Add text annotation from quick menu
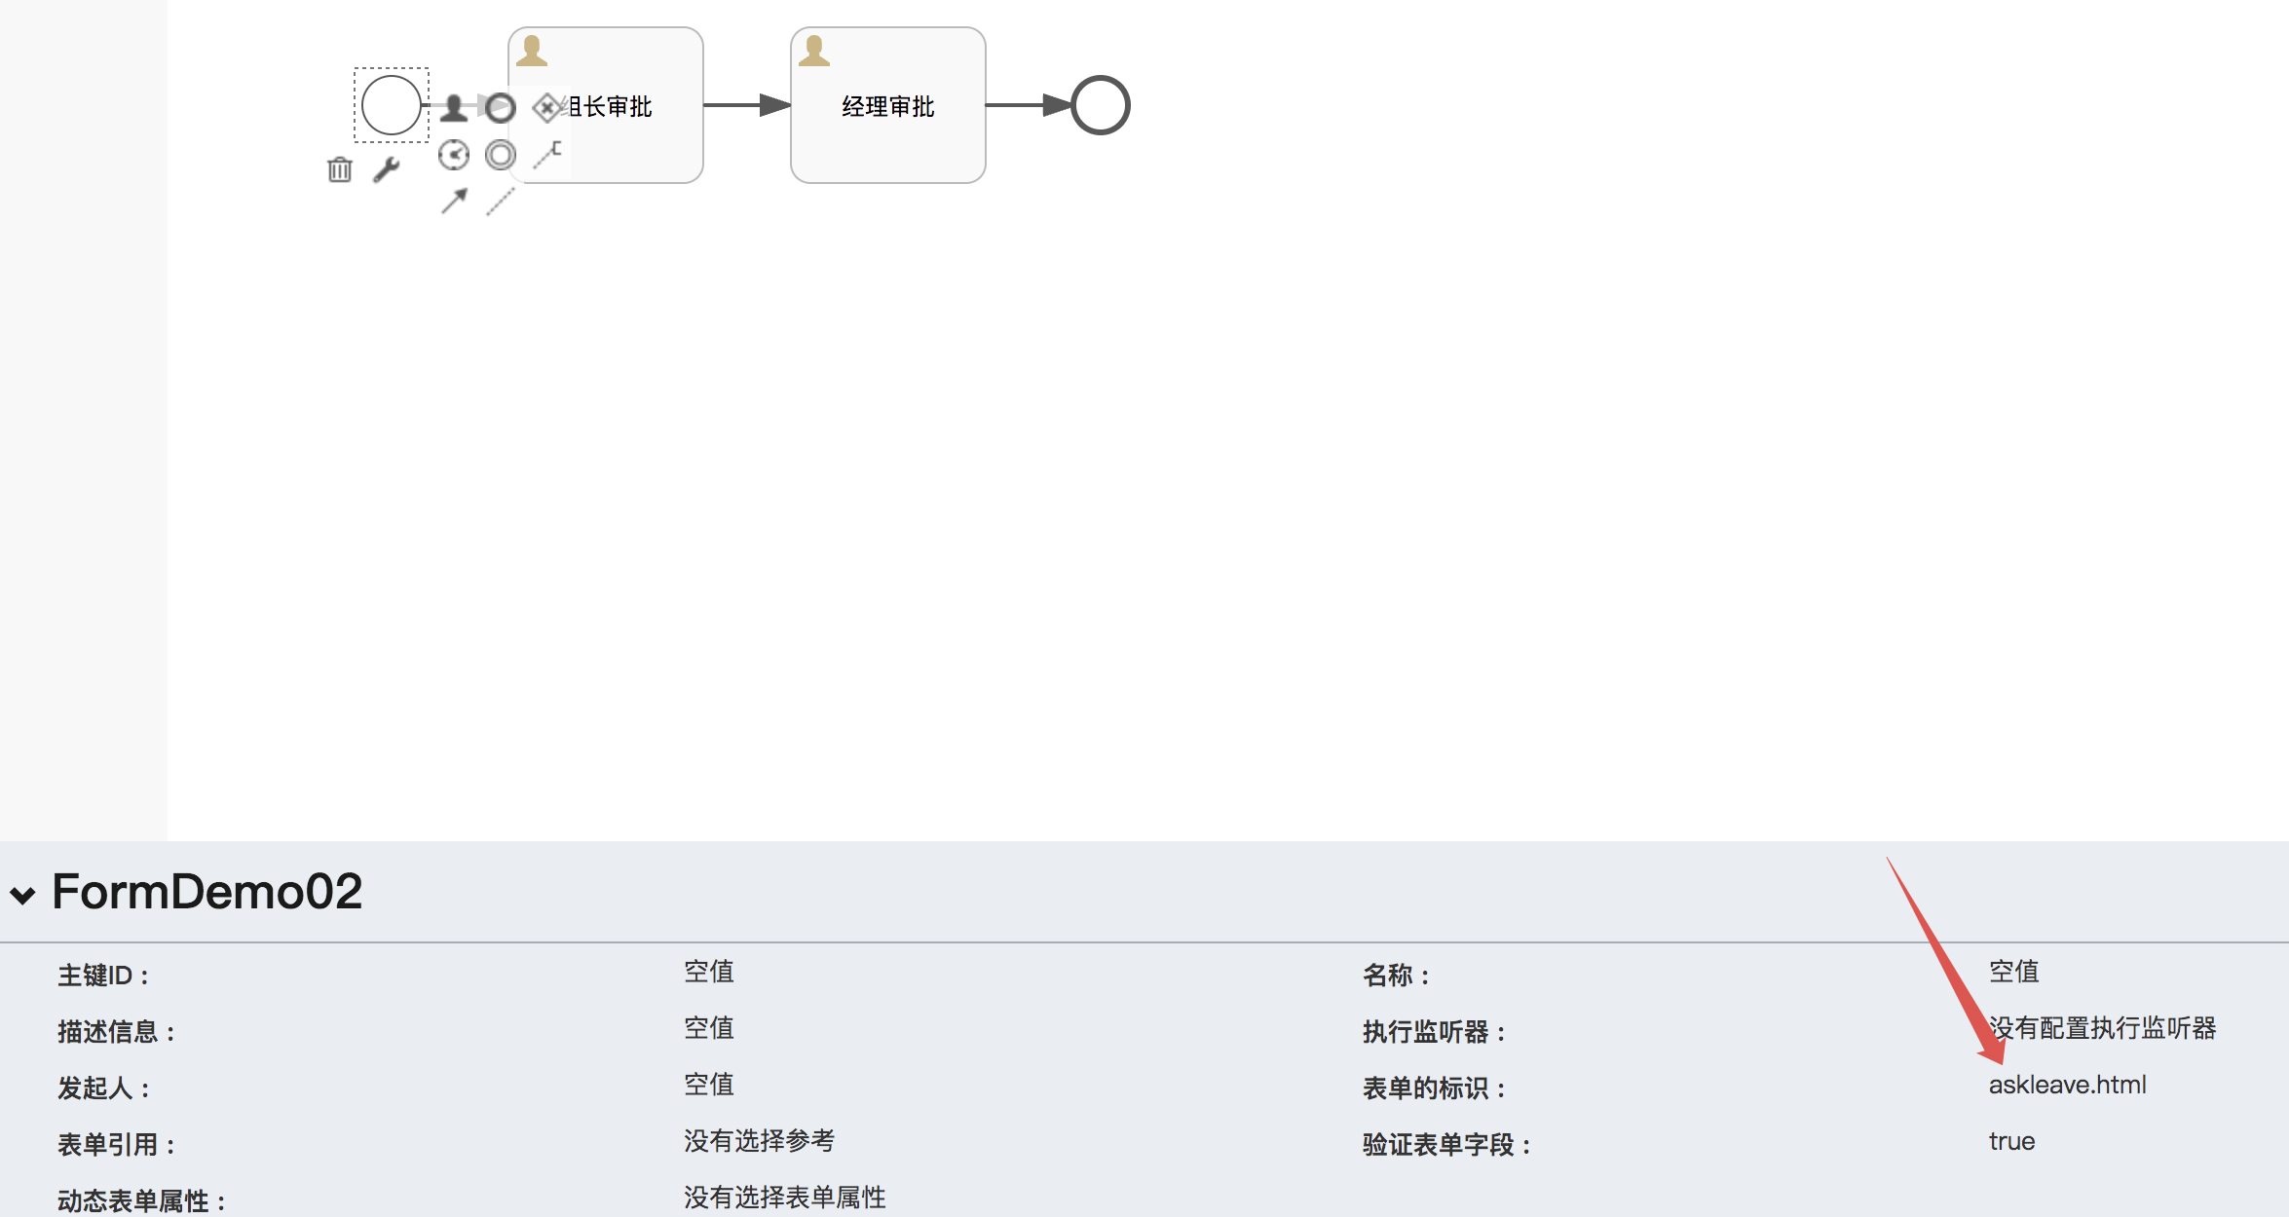 point(547,154)
